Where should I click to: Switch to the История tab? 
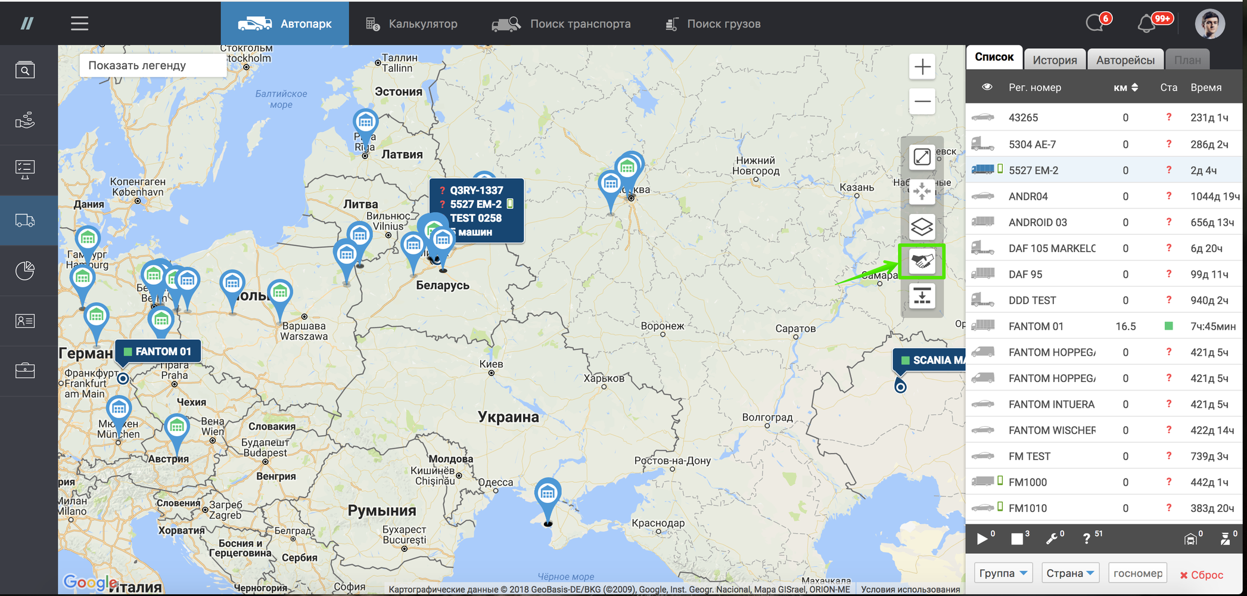(x=1055, y=60)
